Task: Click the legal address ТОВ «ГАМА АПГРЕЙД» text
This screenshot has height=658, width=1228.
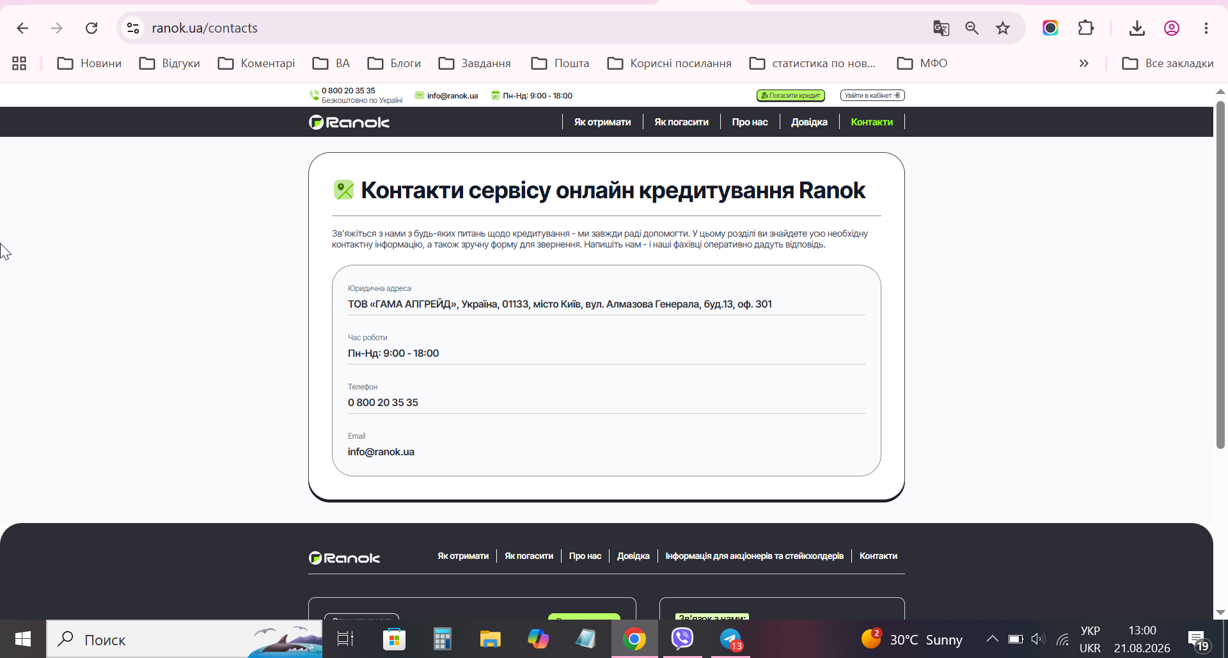Action: tap(560, 304)
